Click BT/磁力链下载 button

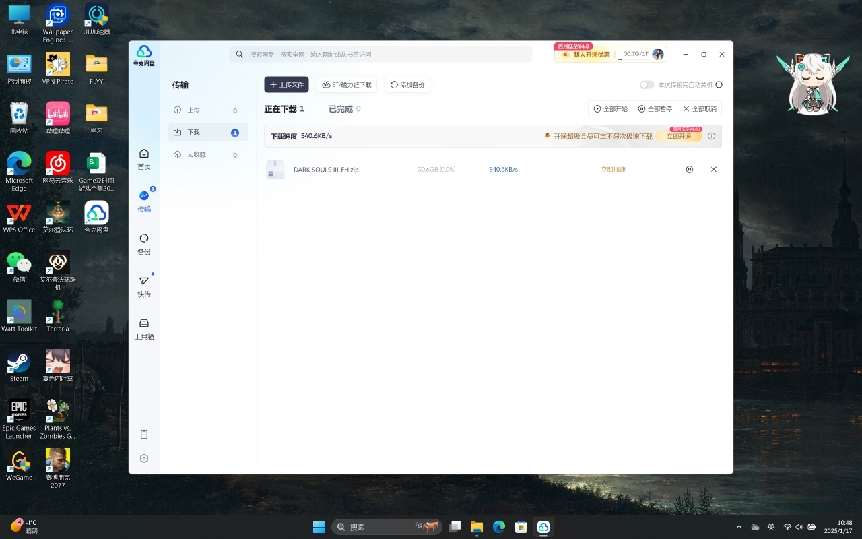347,85
